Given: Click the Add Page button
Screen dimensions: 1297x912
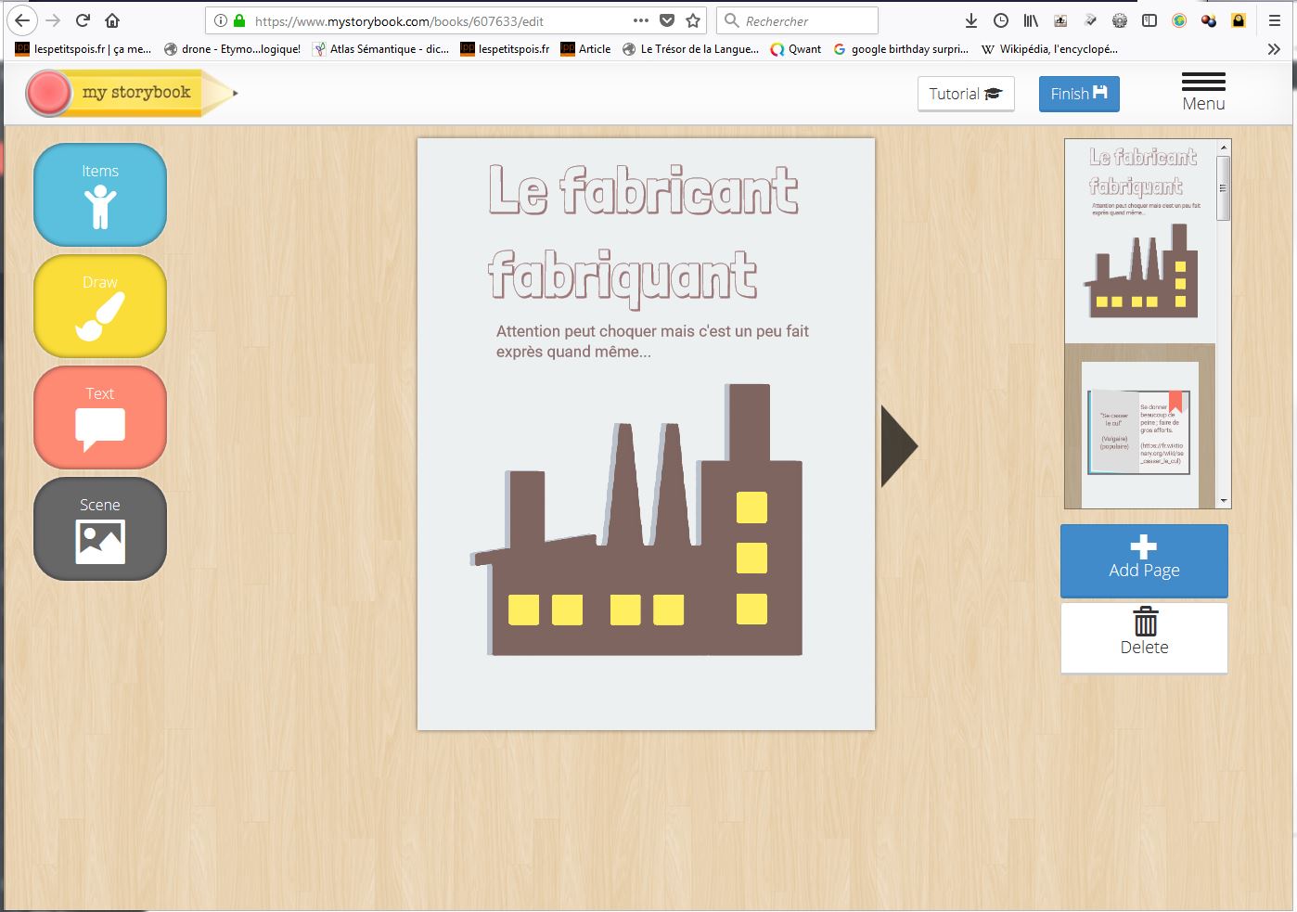Looking at the screenshot, I should (1144, 560).
